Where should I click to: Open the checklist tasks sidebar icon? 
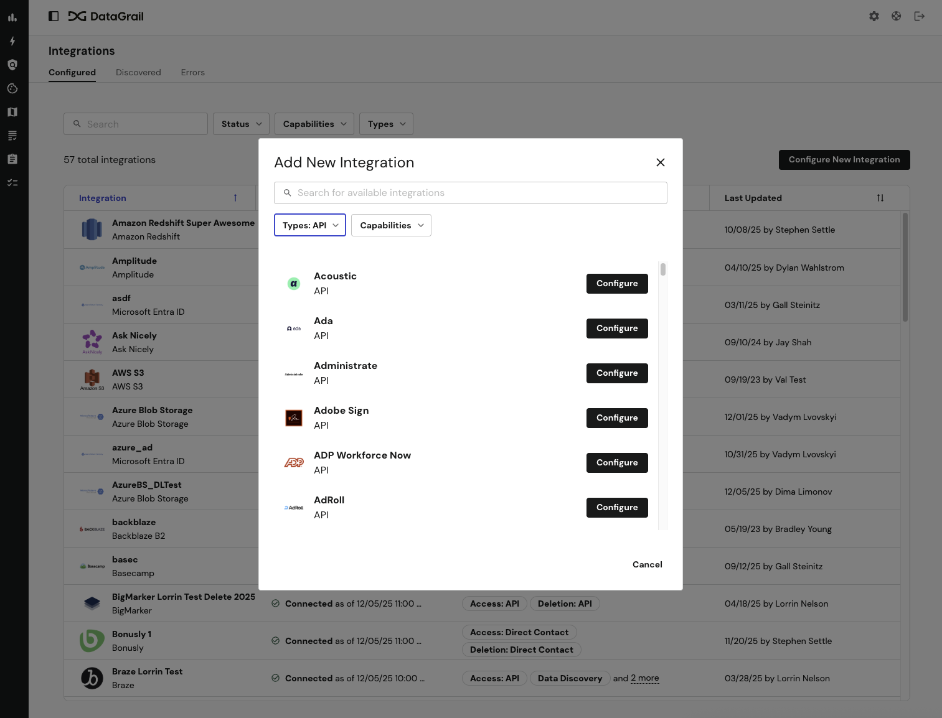(x=12, y=182)
